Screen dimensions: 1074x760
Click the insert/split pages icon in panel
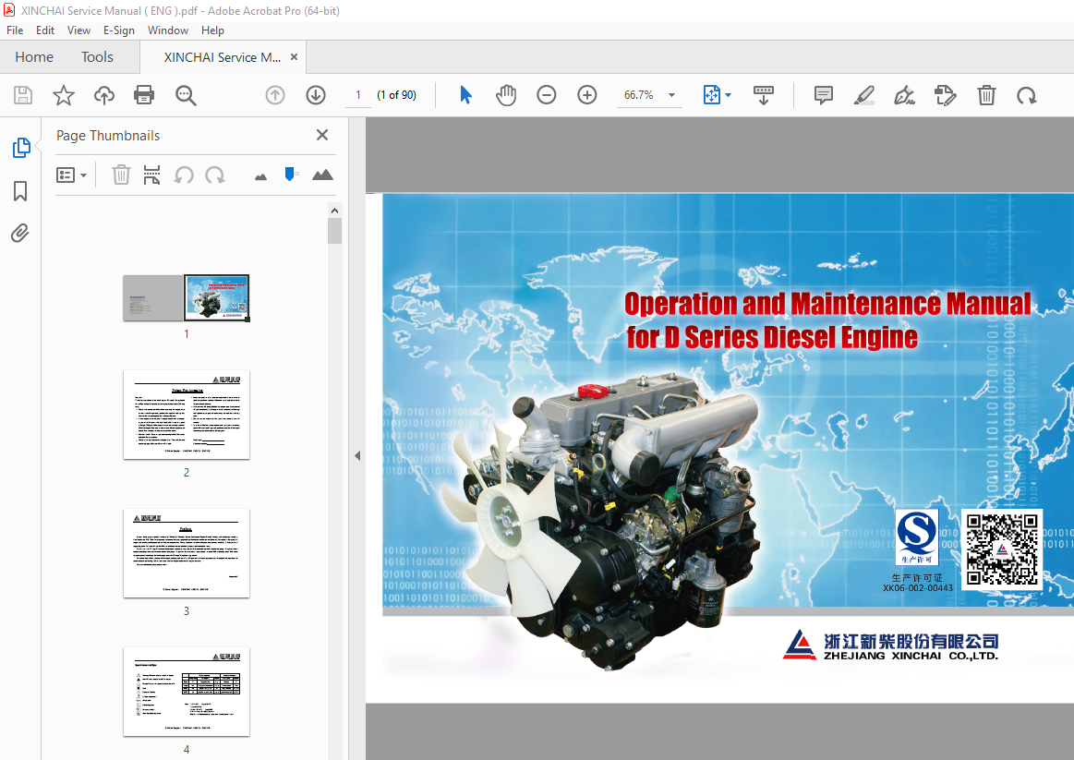[151, 175]
